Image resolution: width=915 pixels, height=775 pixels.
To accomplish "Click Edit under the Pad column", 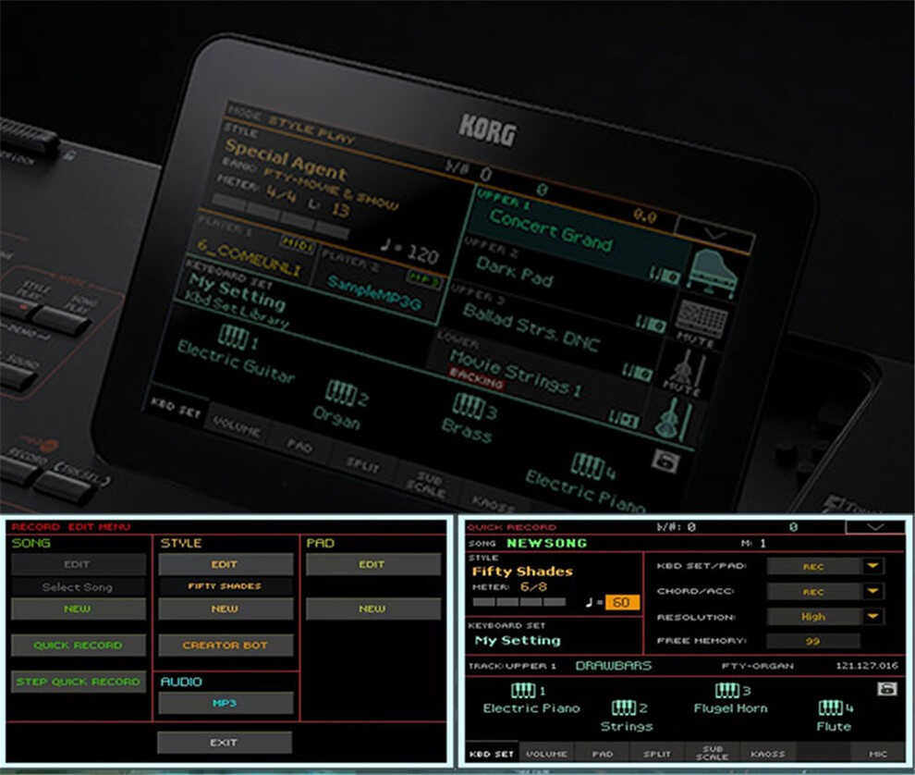I will [372, 564].
